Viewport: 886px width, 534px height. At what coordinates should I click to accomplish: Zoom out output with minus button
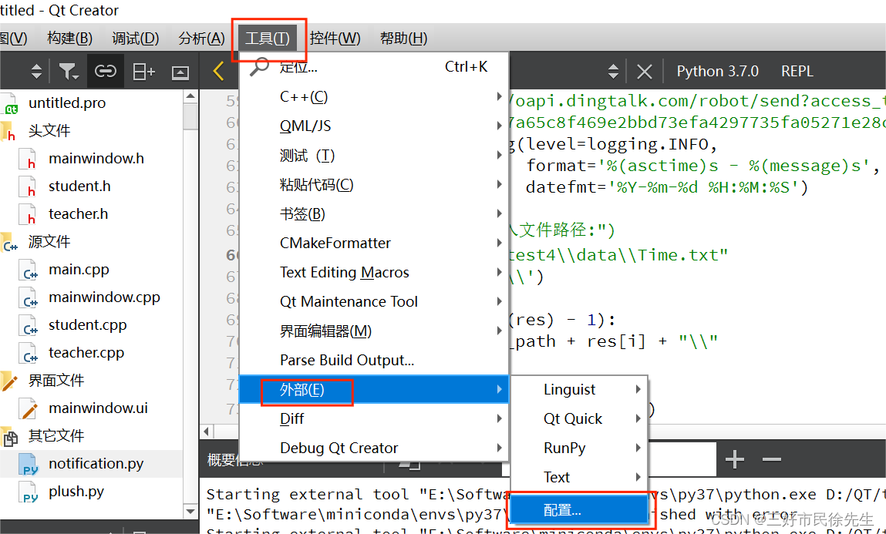pos(771,459)
